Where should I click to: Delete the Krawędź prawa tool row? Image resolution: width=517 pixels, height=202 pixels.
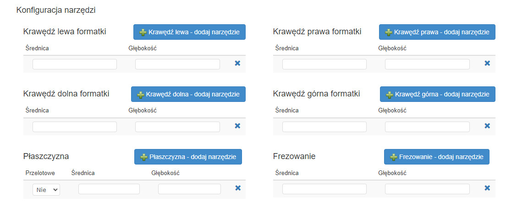point(487,64)
